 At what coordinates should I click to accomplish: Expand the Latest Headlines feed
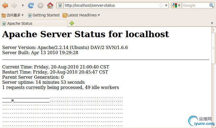point(81,15)
